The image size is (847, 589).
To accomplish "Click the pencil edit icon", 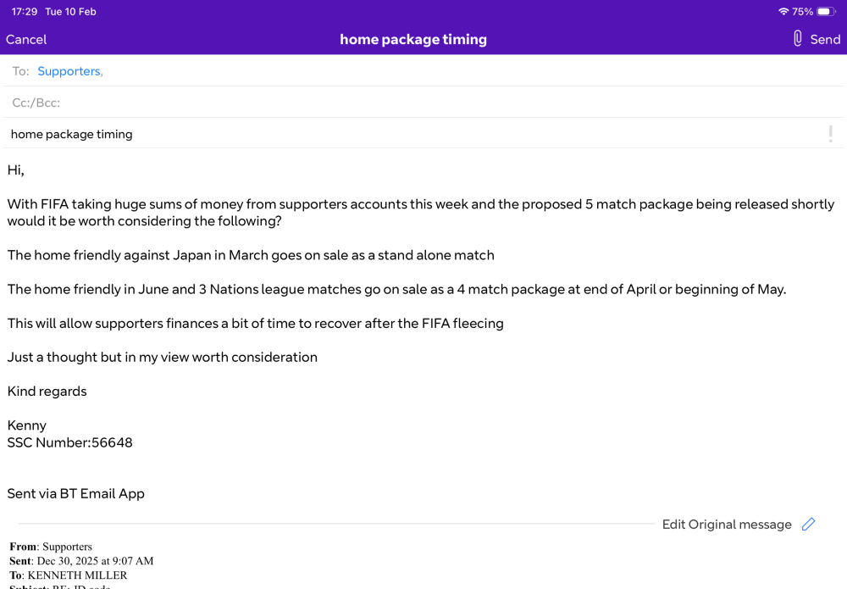I will 808,524.
